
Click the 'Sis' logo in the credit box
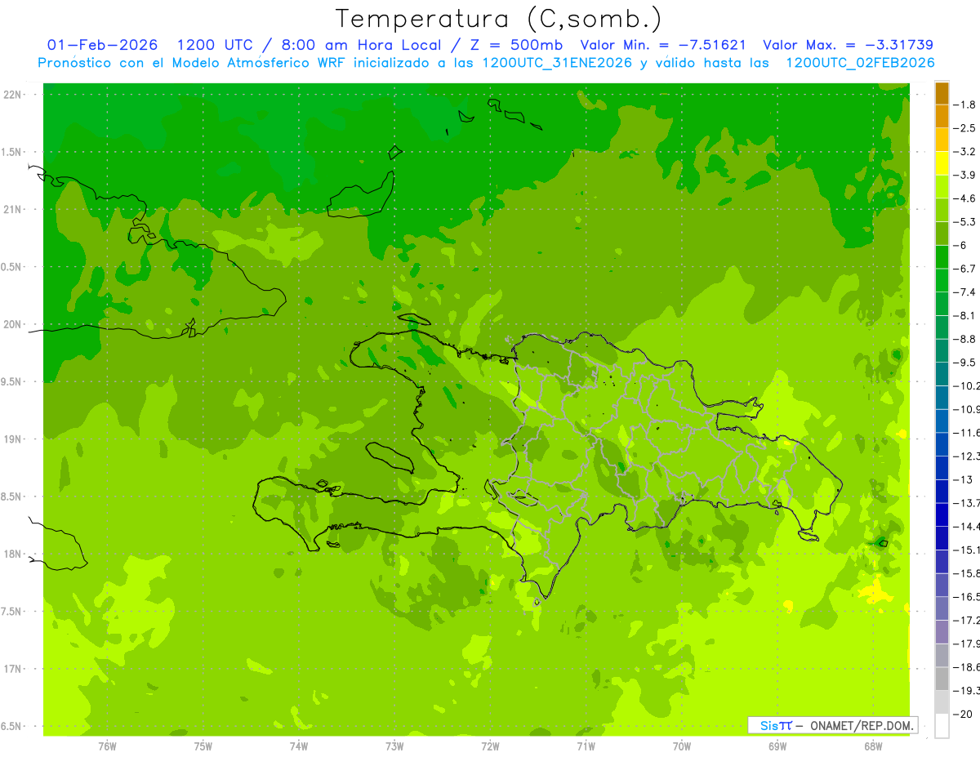pos(769,725)
